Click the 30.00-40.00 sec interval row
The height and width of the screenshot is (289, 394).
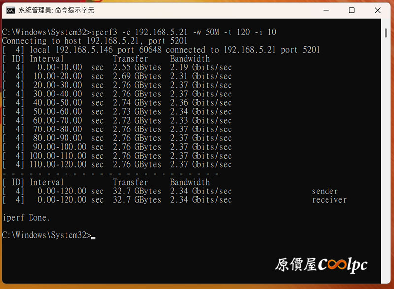[x=117, y=94]
